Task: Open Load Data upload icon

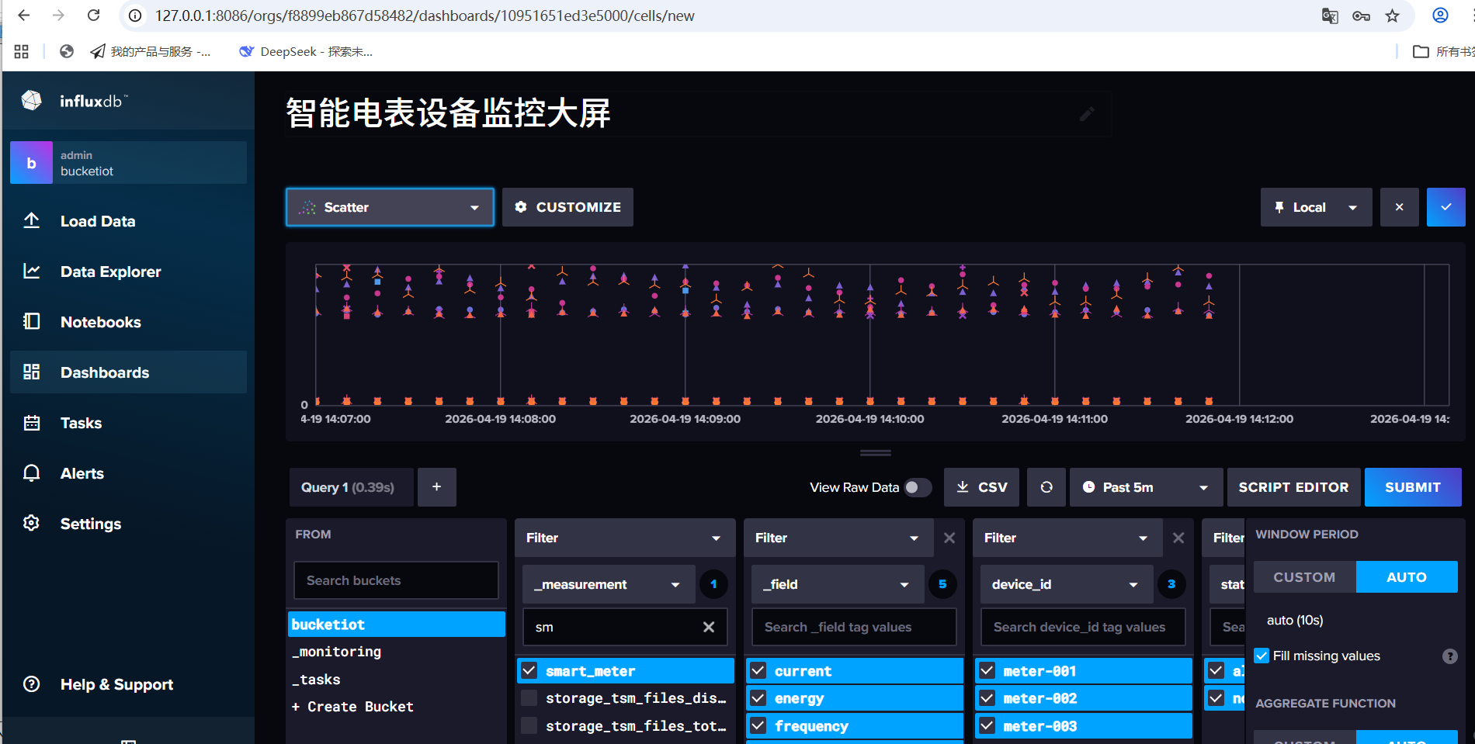Action: pyautogui.click(x=32, y=220)
